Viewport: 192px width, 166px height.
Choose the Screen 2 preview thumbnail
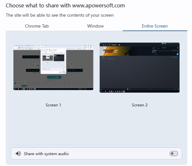coord(140,67)
